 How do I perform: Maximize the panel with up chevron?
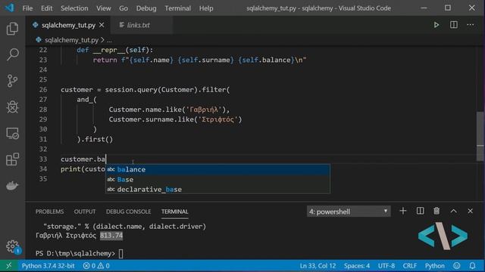tap(453, 212)
